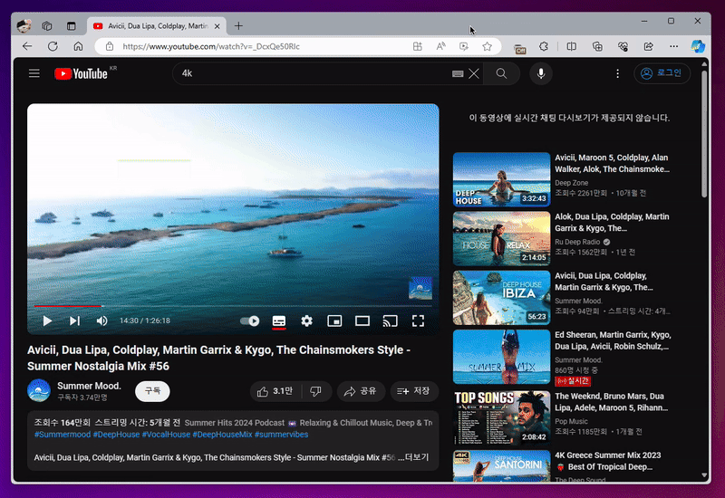Like the video (3.1만)
725x498 pixels.
tap(275, 392)
